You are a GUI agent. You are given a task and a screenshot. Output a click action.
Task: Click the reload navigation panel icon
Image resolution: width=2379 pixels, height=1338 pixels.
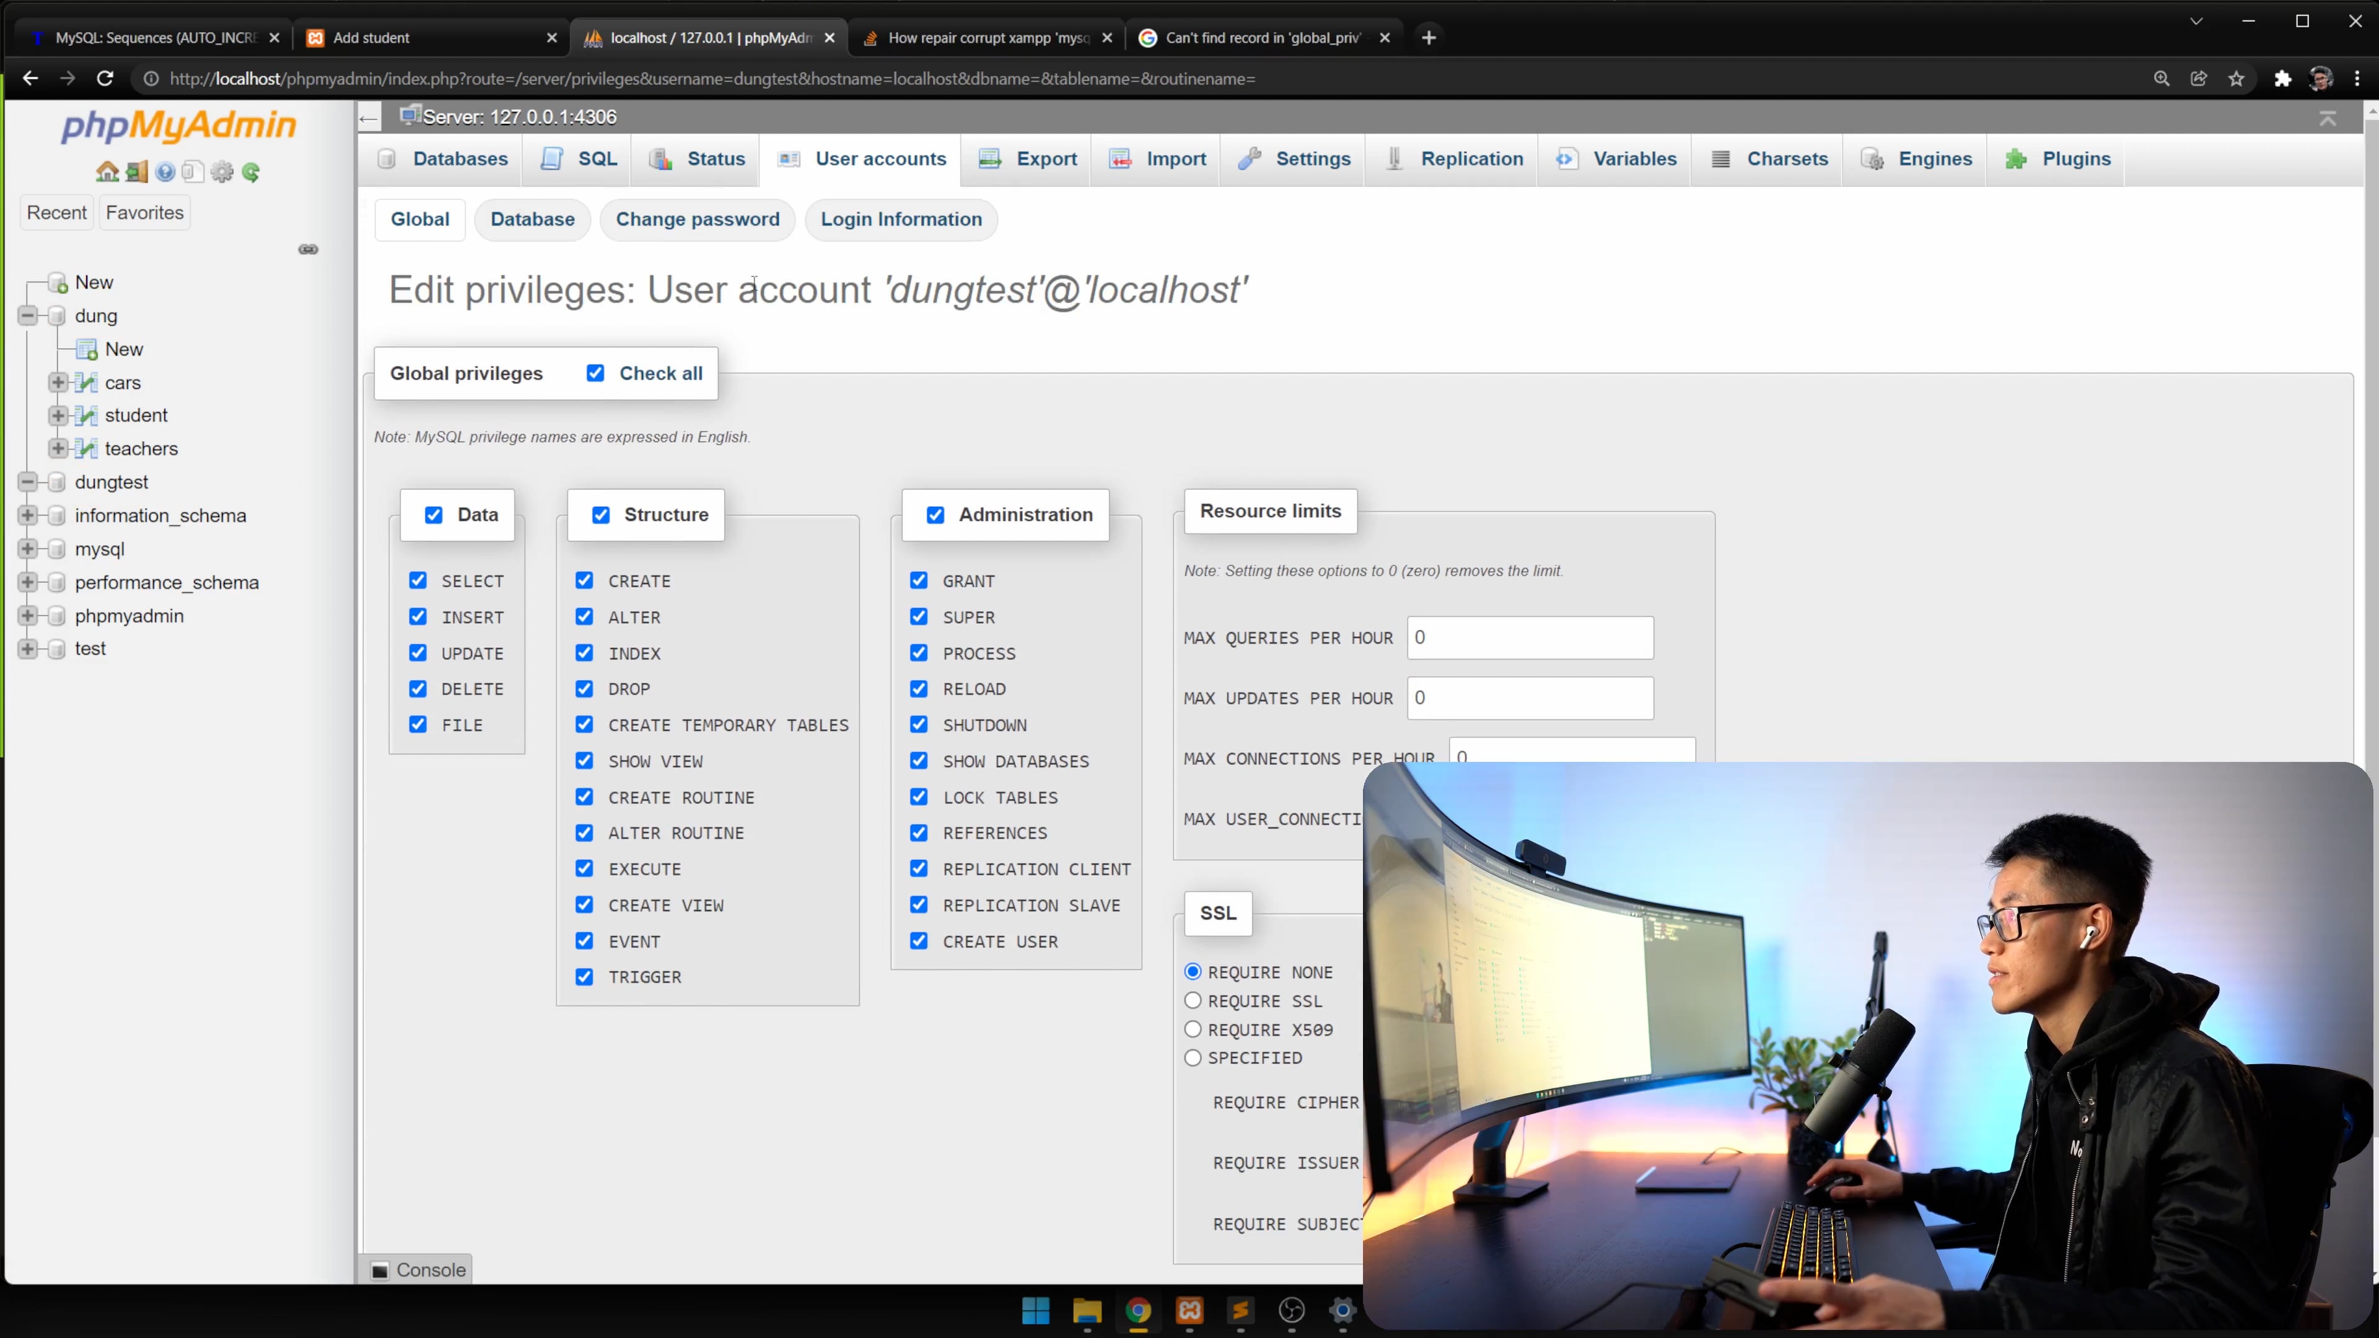coord(251,172)
